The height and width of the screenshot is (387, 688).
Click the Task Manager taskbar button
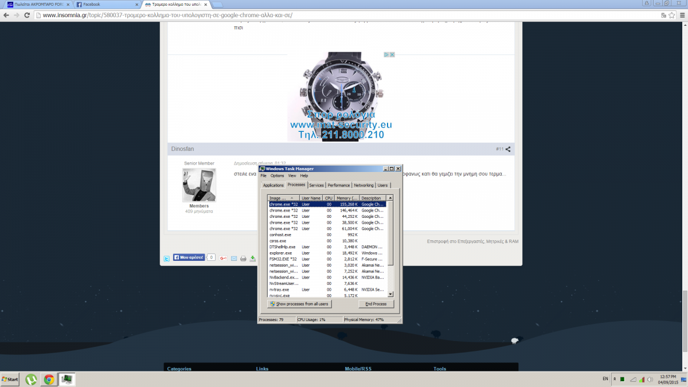[67, 379]
